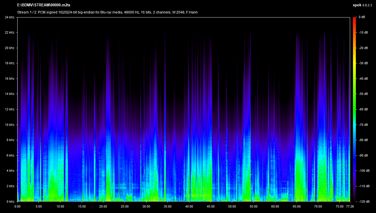Click the 0 kHz frequency axis label

pos(10,202)
